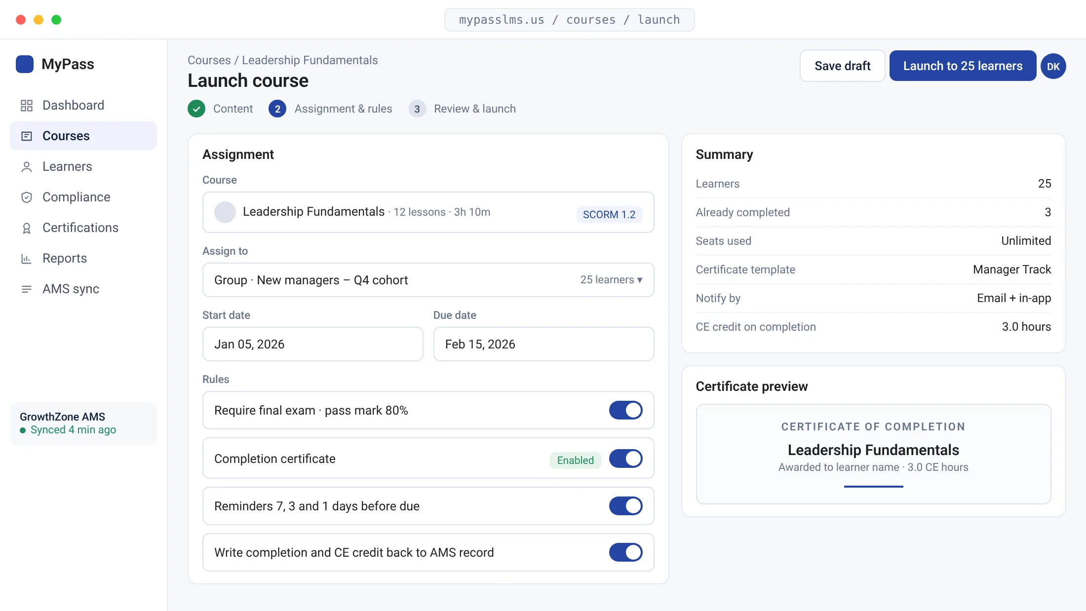This screenshot has height=611, width=1086.
Task: Click the certificate preview card
Action: point(873,454)
